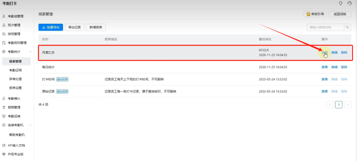Click the search magnifier icon

click(348, 28)
